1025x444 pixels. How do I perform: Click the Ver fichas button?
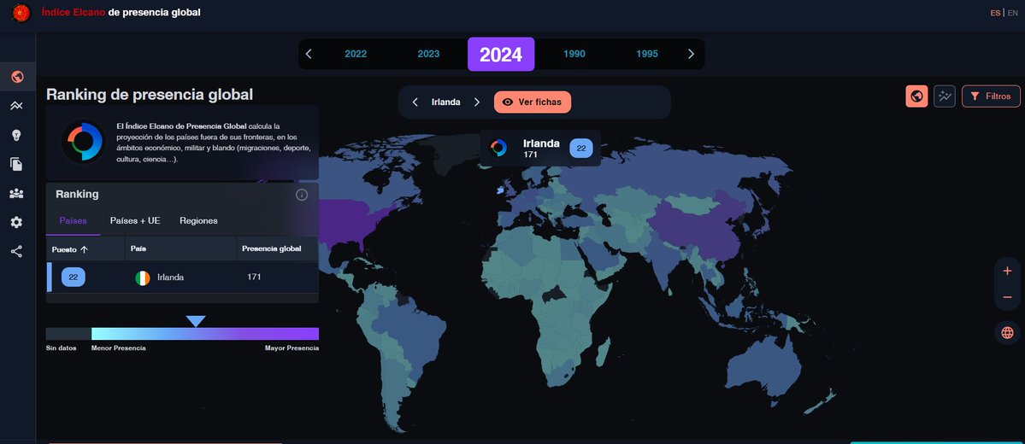point(532,102)
